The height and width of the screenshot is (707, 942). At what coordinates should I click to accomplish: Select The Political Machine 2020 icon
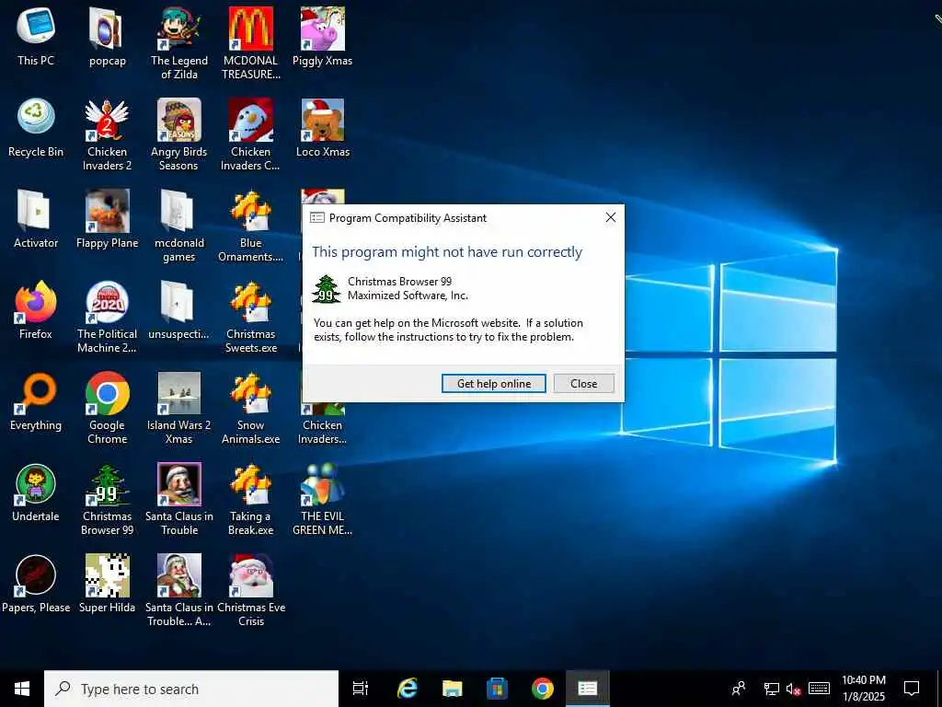(107, 302)
